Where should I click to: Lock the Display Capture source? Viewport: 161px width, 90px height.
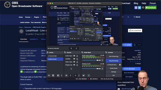77,65
